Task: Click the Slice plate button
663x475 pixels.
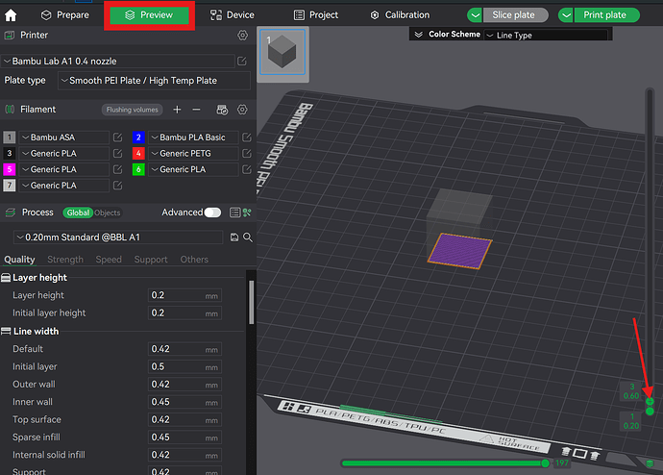Action: click(515, 15)
